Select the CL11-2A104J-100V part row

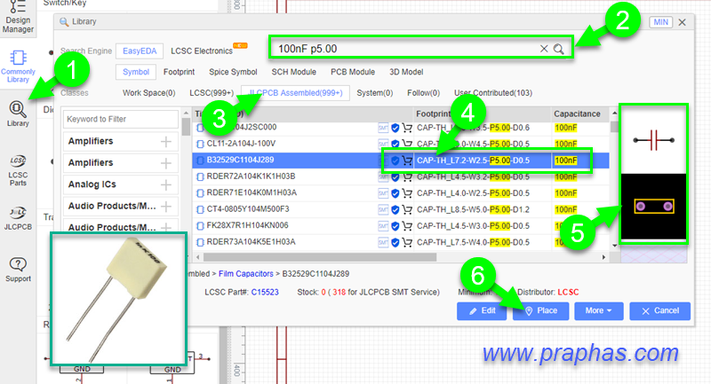point(401,144)
